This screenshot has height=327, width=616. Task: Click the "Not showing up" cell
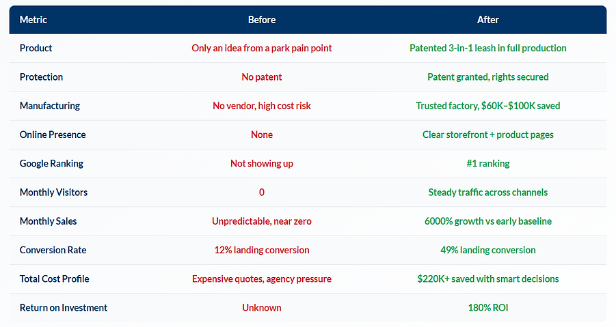[262, 164]
